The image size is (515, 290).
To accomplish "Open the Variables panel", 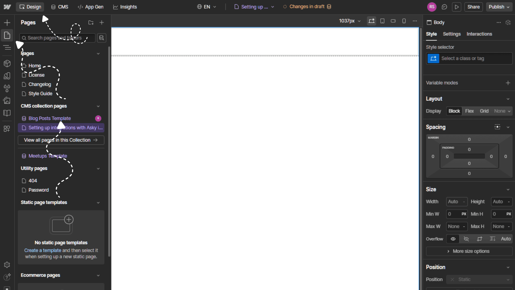I will pos(7,88).
